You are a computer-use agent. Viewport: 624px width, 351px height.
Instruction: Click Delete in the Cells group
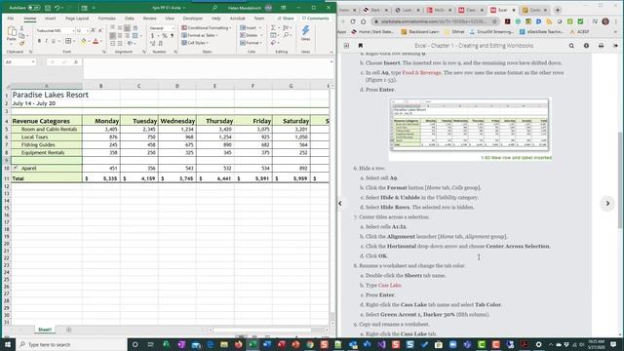click(x=251, y=35)
